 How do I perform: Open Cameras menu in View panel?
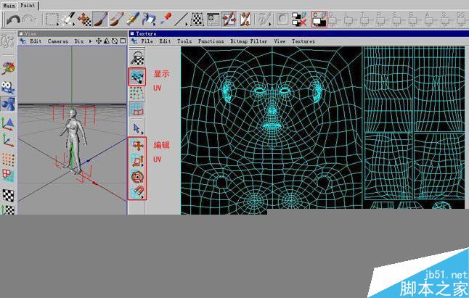tap(58, 41)
